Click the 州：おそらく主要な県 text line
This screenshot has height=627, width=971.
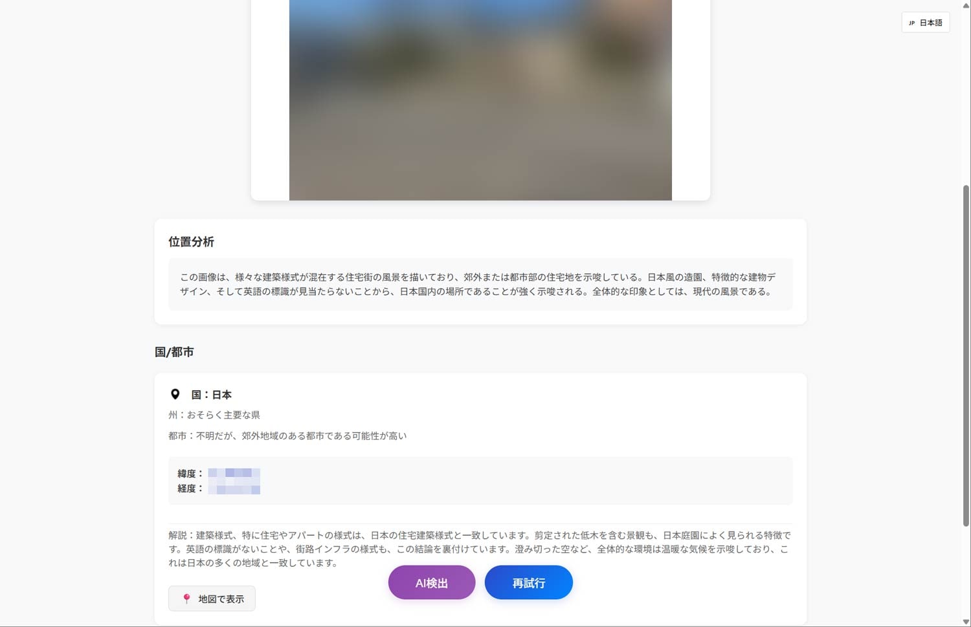click(214, 415)
